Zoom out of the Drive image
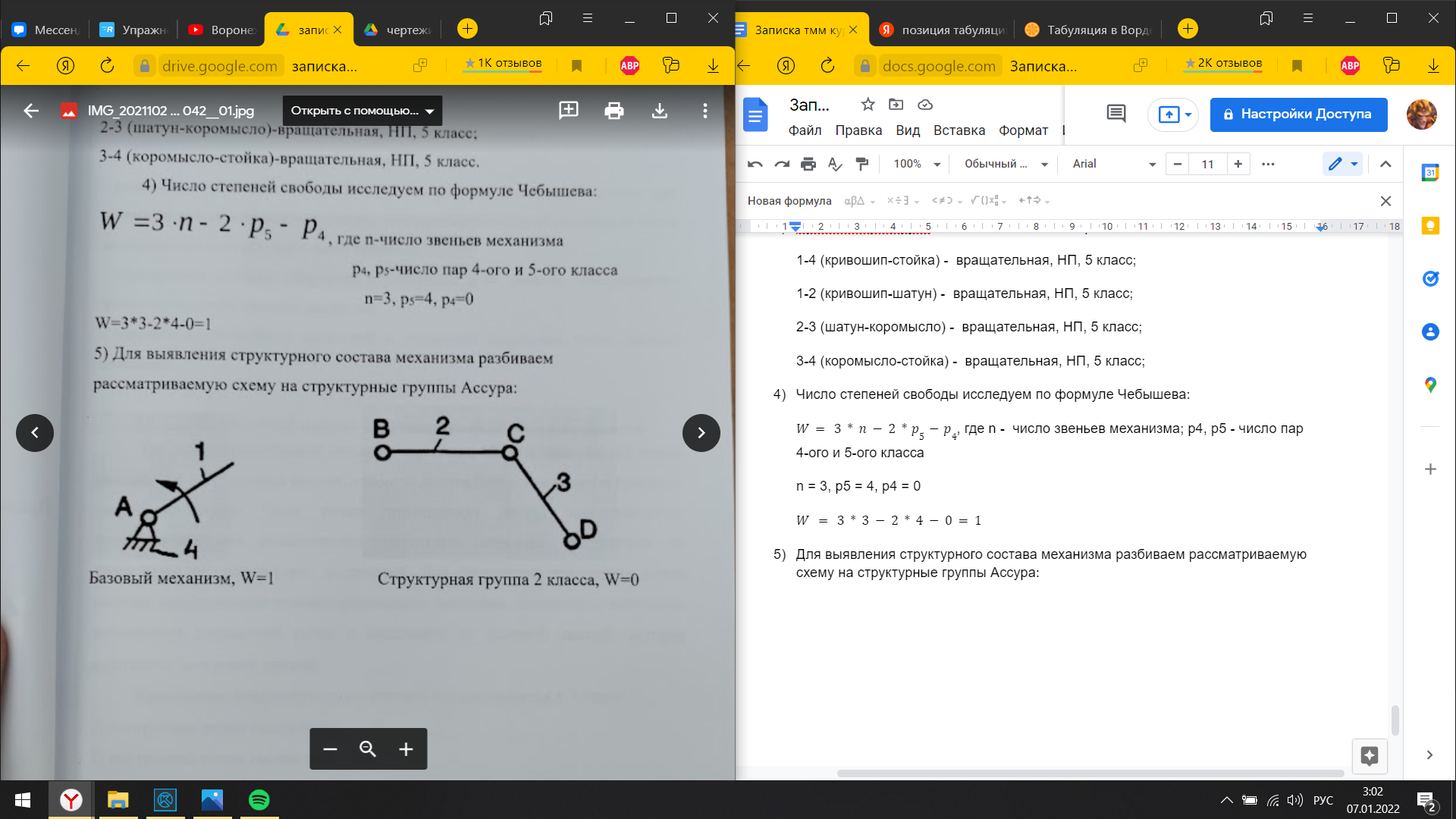1456x819 pixels. [x=330, y=749]
